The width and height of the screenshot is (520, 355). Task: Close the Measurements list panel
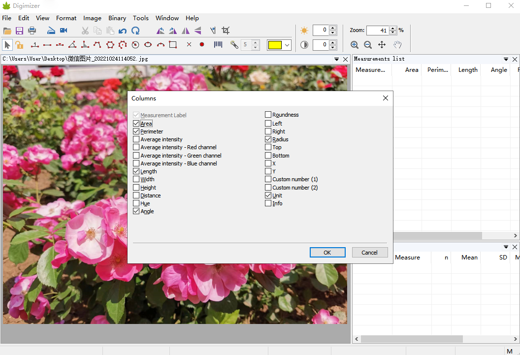515,60
